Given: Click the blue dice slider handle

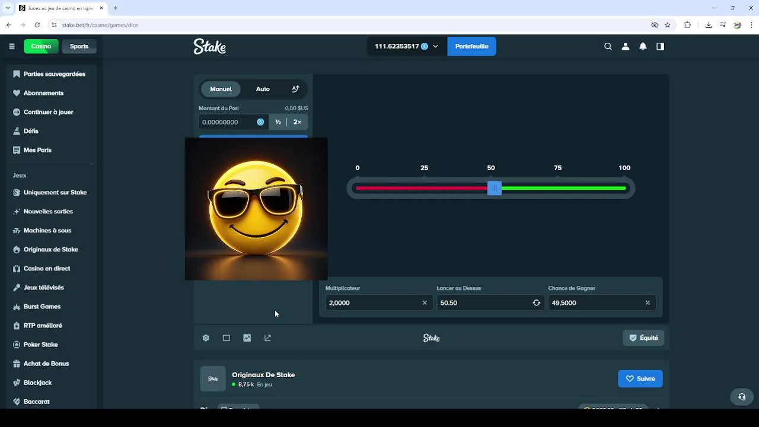Looking at the screenshot, I should pos(495,188).
